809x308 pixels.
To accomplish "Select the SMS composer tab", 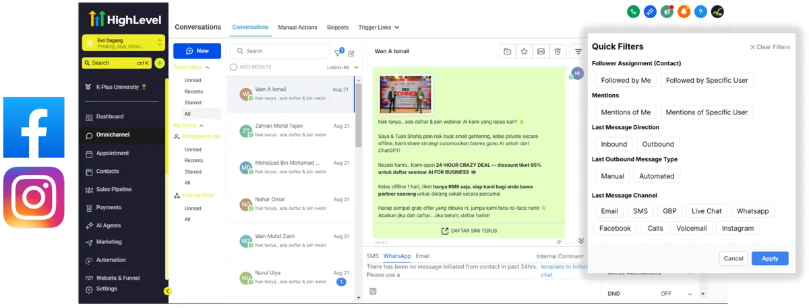I will click(373, 256).
